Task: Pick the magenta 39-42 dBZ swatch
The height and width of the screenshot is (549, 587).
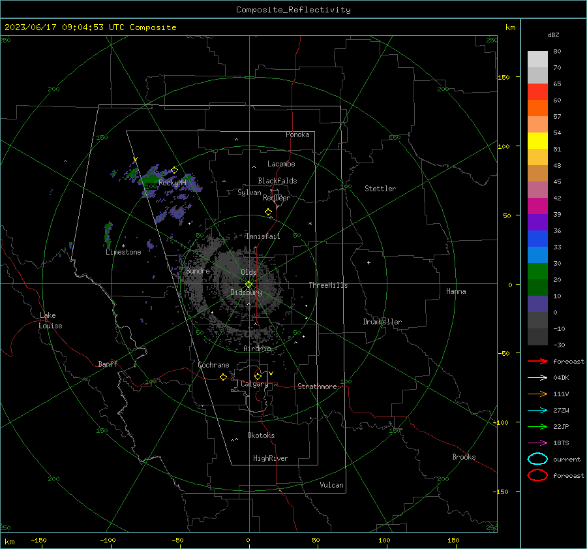Action: point(537,206)
